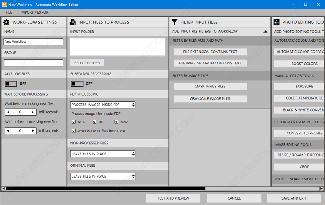This screenshot has width=325, height=205.
Task: Decrease wait before checking new files value
Action: click(x=8, y=112)
